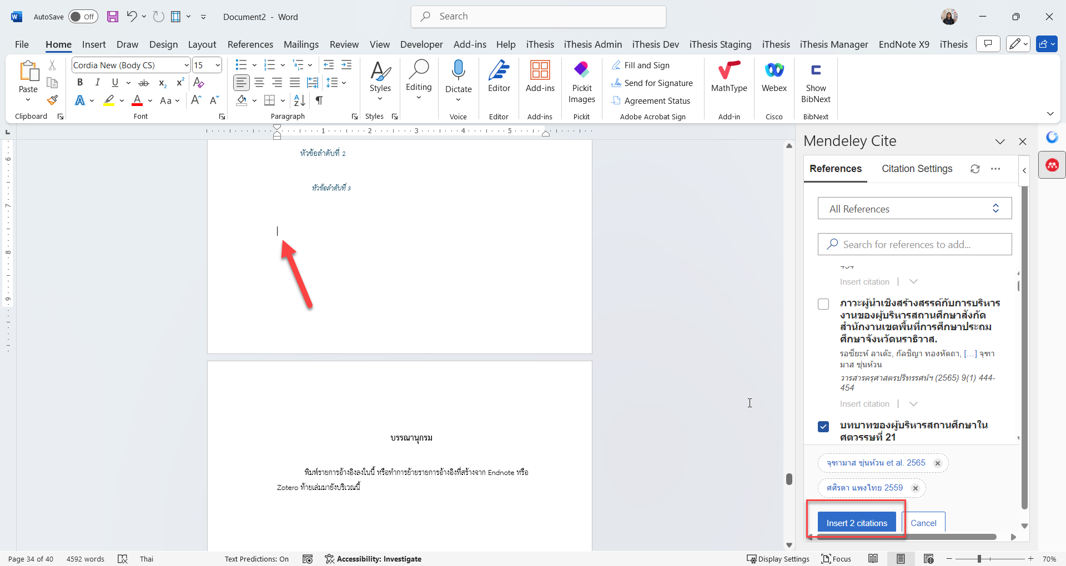Click the Format Painter brush icon

click(x=52, y=100)
